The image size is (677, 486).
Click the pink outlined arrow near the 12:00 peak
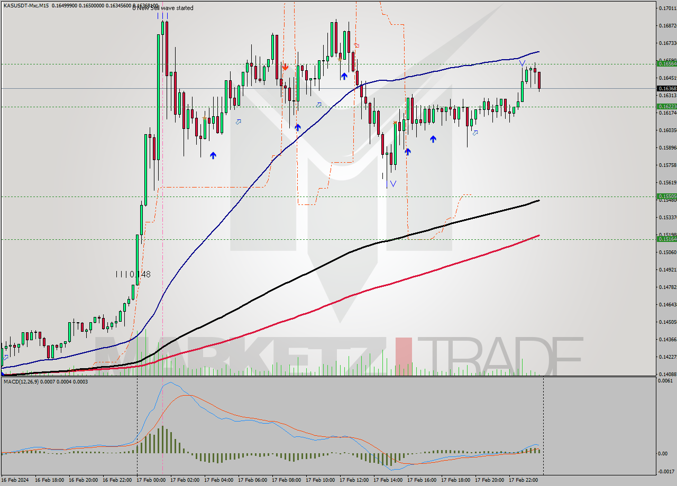tap(356, 45)
